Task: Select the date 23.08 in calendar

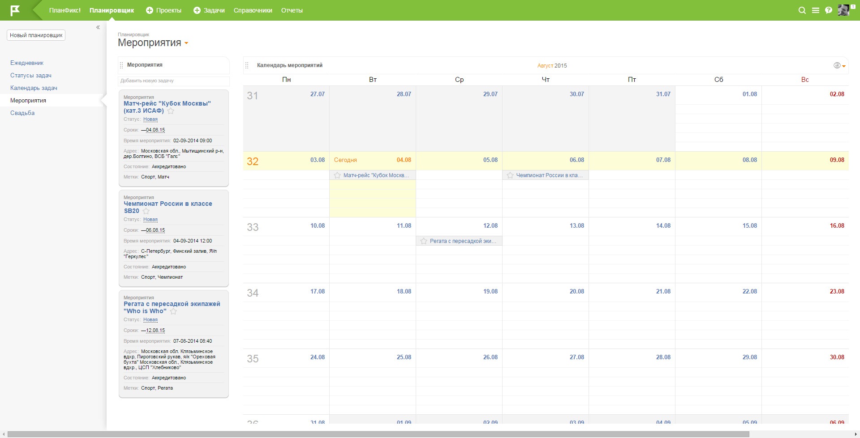Action: pos(837,292)
